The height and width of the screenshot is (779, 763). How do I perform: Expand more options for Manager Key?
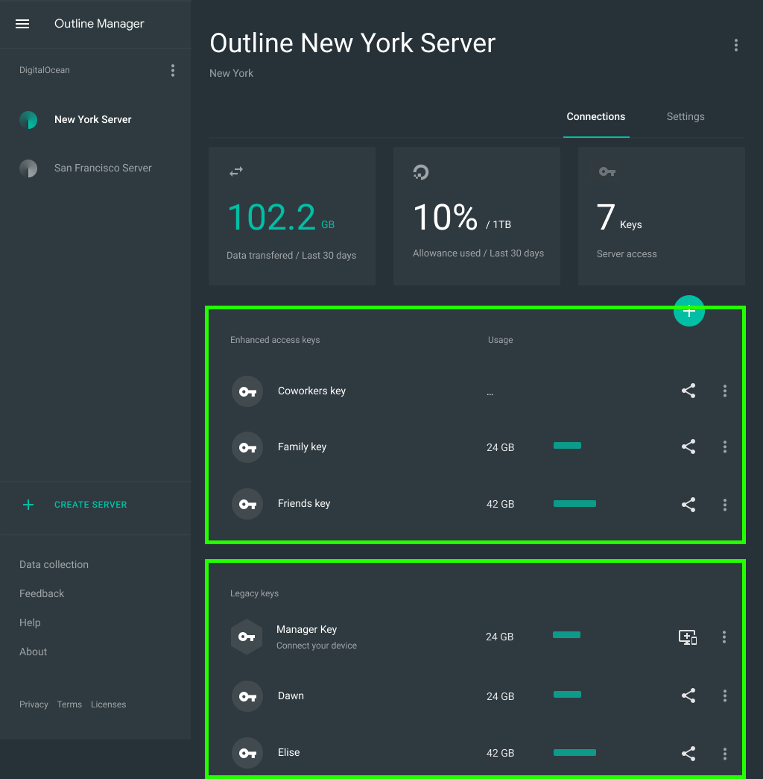click(x=724, y=637)
